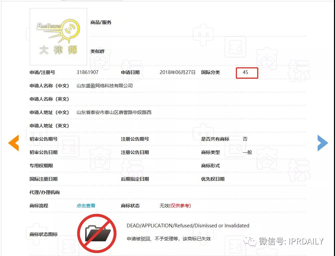
Task: Click the 初审公告期号 label
Action: pyautogui.click(x=44, y=139)
